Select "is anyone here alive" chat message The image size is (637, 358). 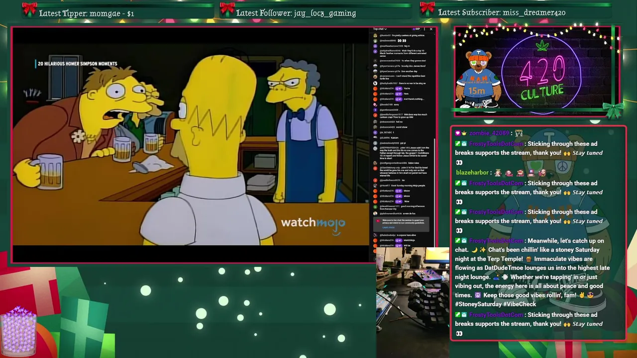[x=407, y=235]
